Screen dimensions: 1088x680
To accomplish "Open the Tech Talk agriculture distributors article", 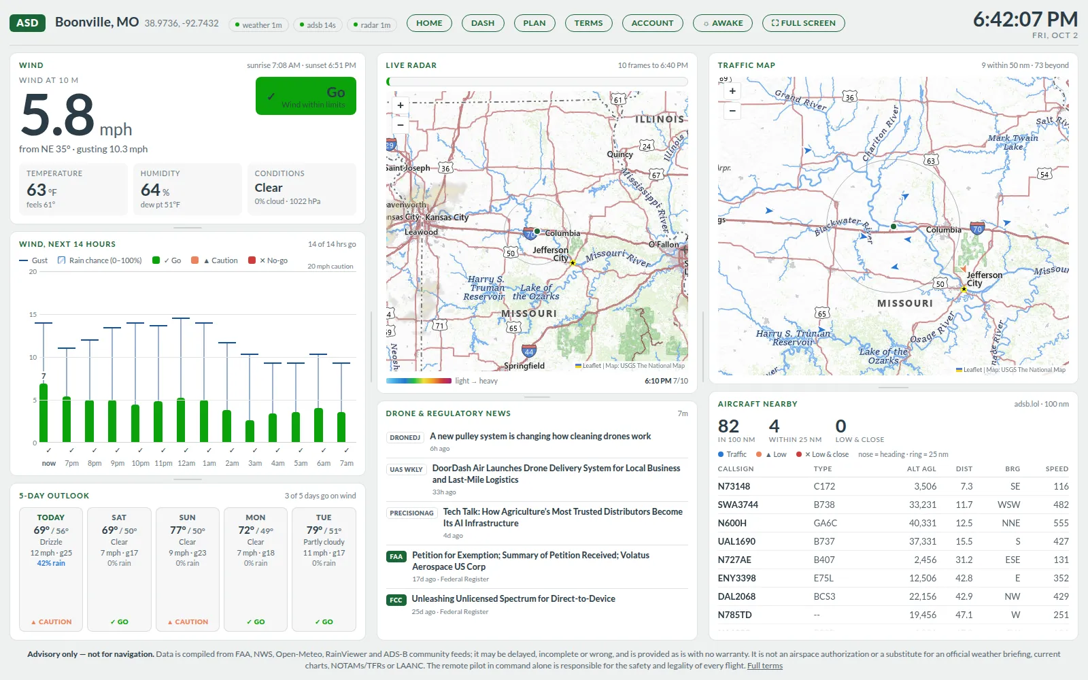I will tap(563, 517).
